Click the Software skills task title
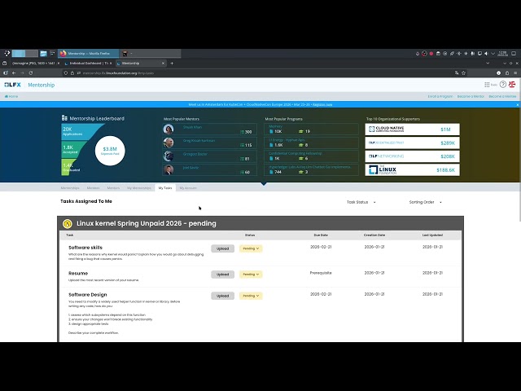Screen dimensions: 521x391 tap(85, 248)
